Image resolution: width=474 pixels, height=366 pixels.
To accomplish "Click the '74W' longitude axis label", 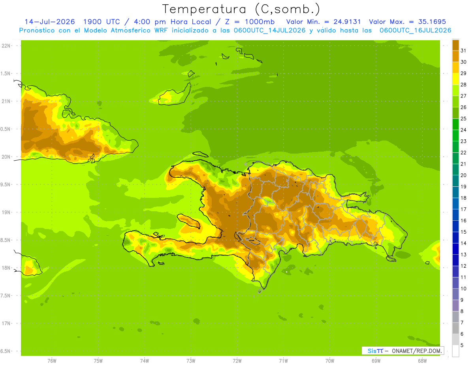I will [x=145, y=360].
